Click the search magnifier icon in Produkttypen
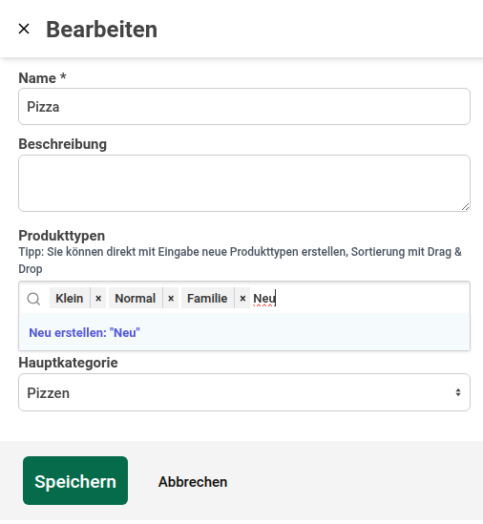The height and width of the screenshot is (524, 483). (33, 299)
